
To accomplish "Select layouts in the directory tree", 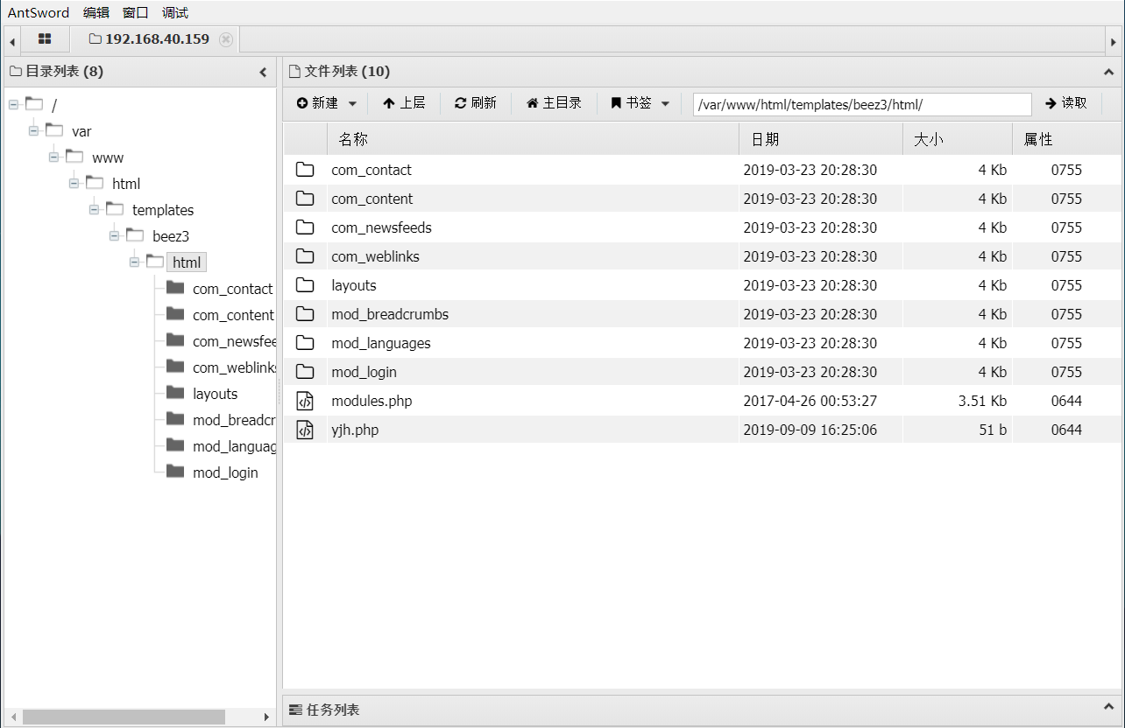I will pyautogui.click(x=215, y=394).
